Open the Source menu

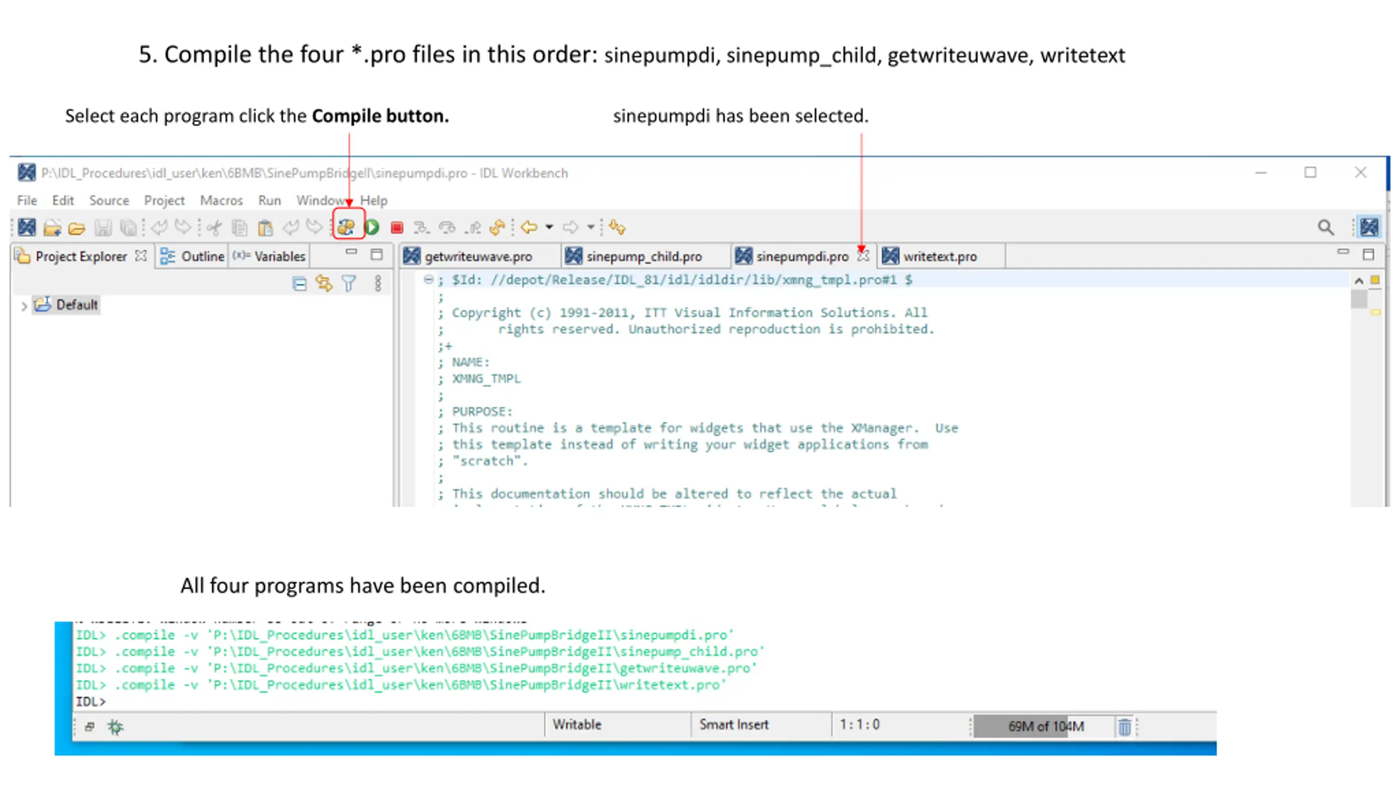coord(109,201)
